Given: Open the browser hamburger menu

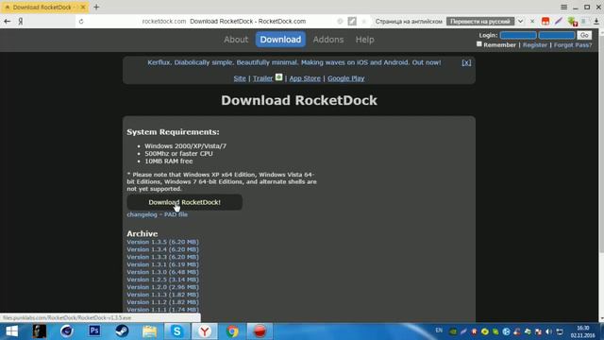Looking at the screenshot, I should coord(564,7).
